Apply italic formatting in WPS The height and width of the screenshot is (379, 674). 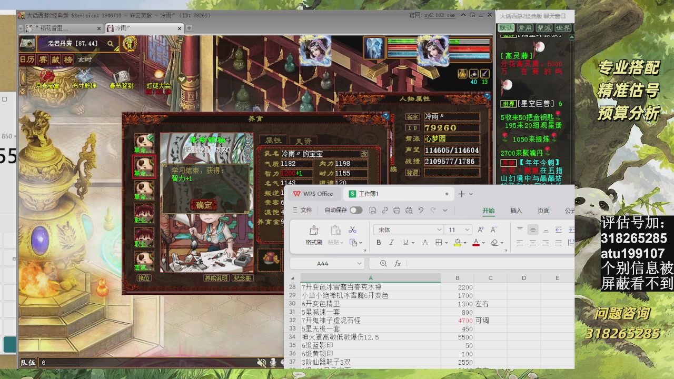[391, 243]
